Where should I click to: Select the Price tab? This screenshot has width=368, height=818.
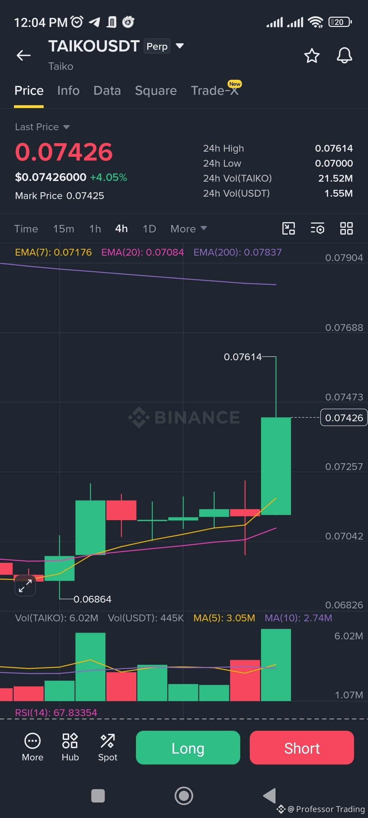click(29, 91)
